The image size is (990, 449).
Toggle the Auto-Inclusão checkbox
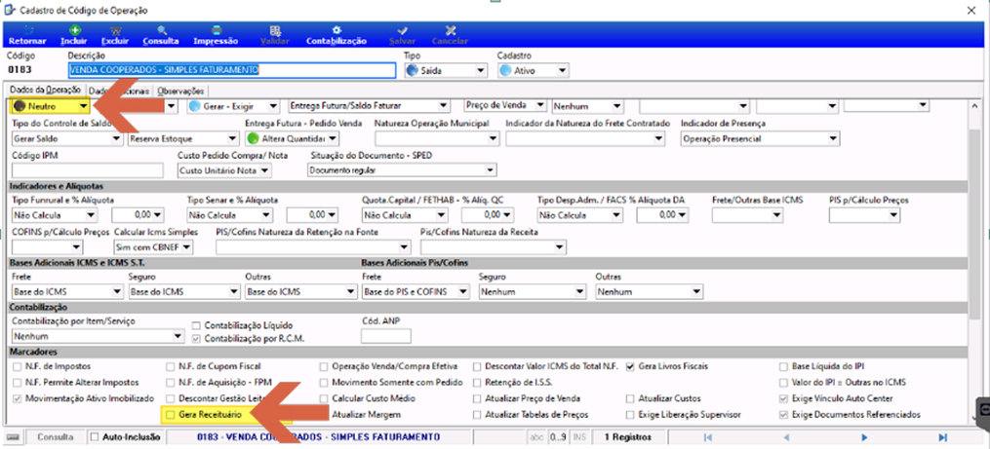pos(95,436)
